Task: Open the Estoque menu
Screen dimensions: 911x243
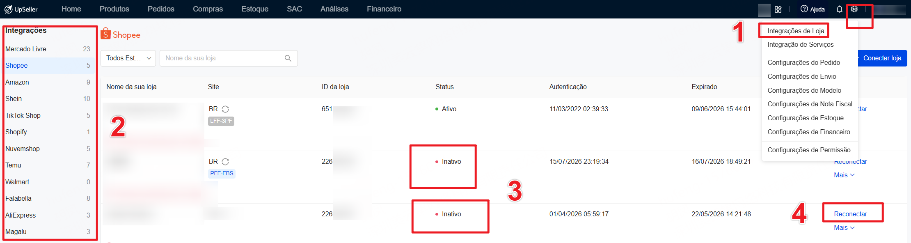Action: click(x=255, y=9)
